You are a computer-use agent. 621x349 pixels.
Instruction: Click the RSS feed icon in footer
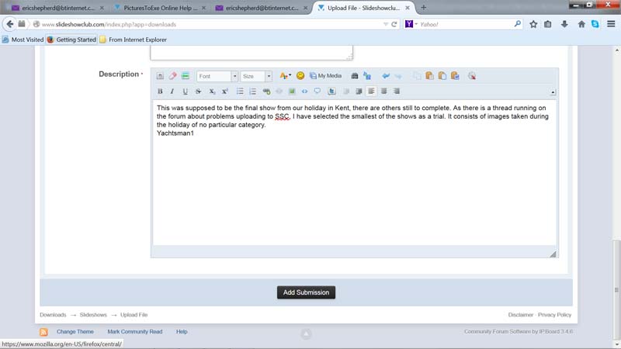[x=44, y=332]
